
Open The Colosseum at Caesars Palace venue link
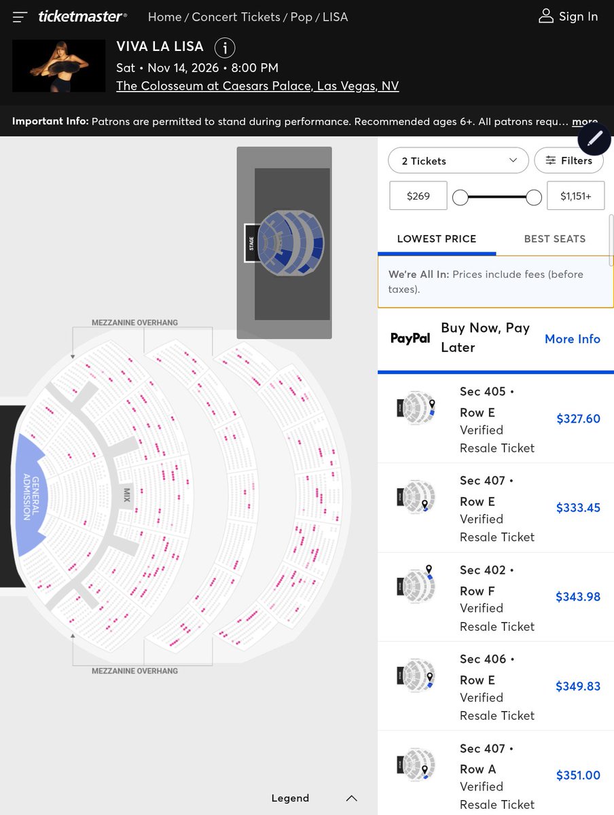coord(257,86)
